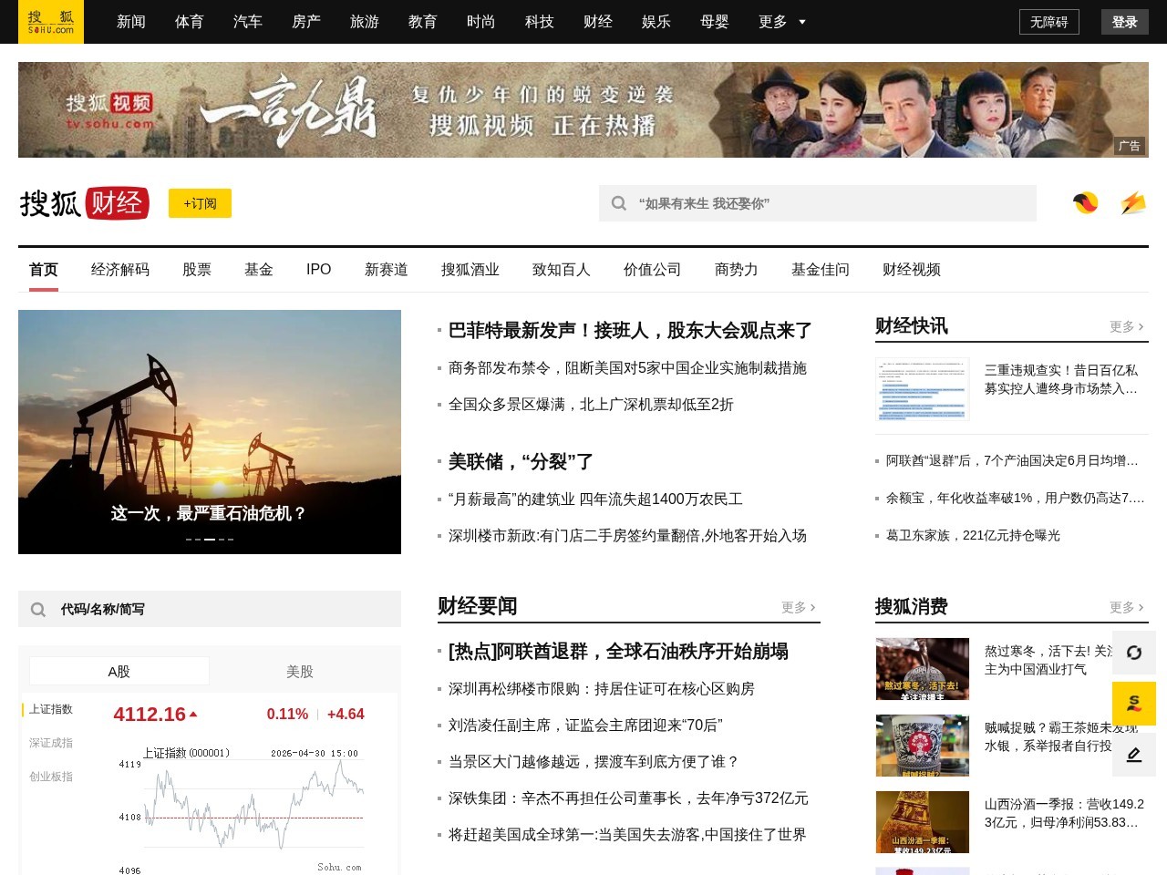Go to 体育 in top navigation
Screen dimensions: 1167x875
click(x=190, y=22)
